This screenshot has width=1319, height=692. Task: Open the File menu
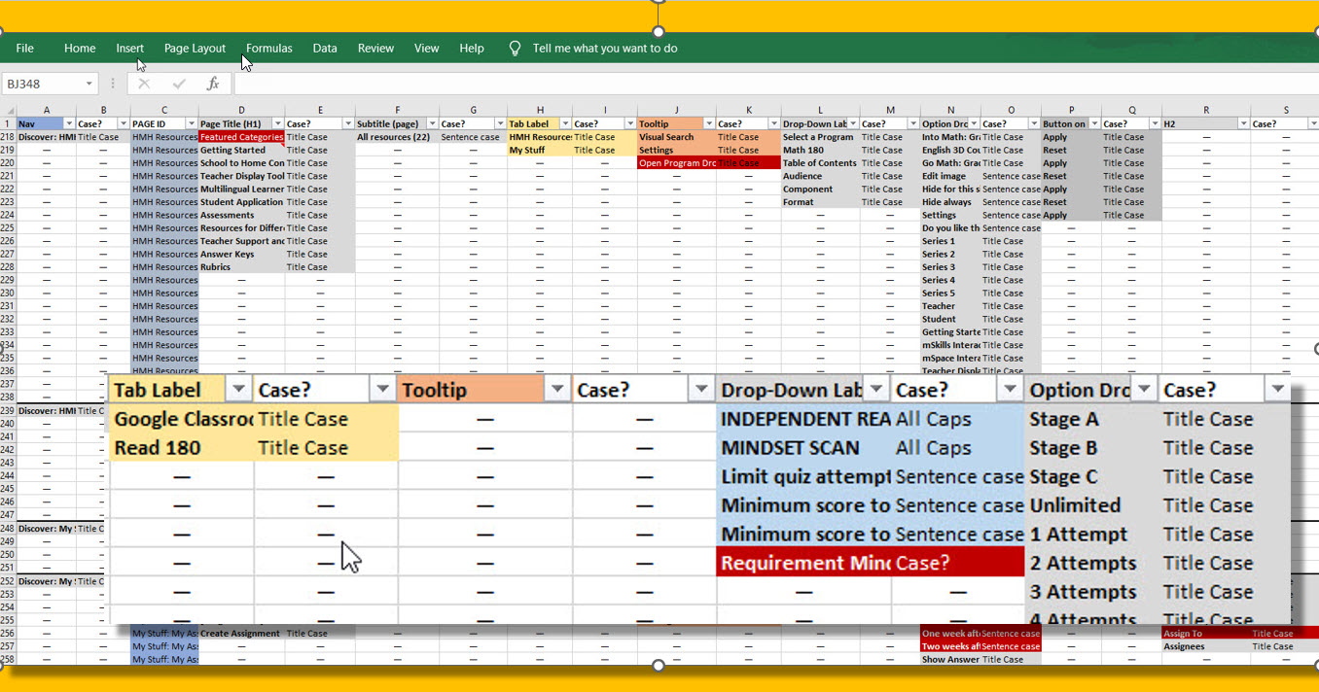click(25, 49)
